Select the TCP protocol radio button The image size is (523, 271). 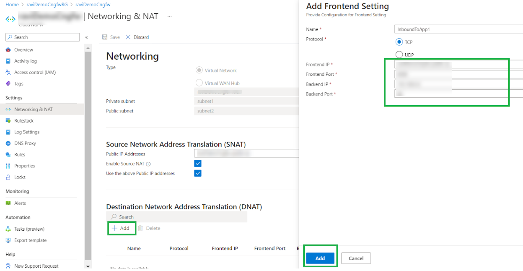399,42
